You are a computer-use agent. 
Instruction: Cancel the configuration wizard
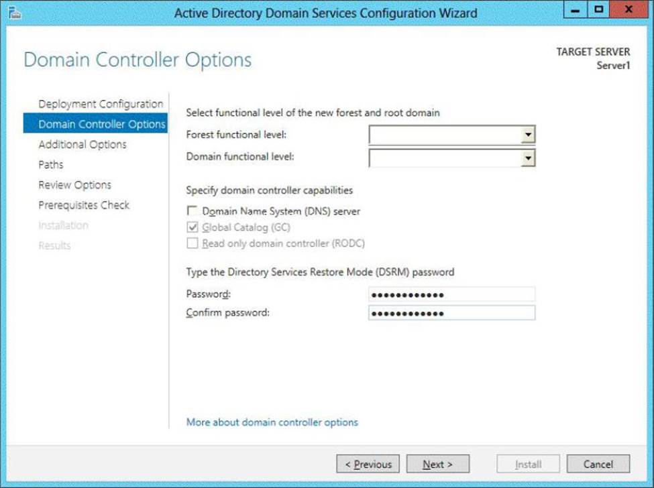tap(598, 464)
